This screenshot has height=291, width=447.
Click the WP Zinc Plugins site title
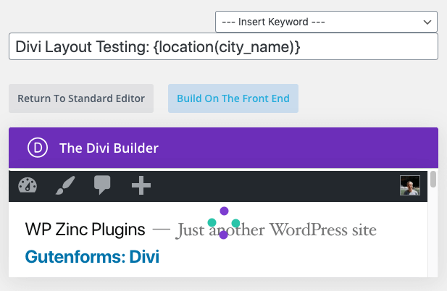point(85,229)
